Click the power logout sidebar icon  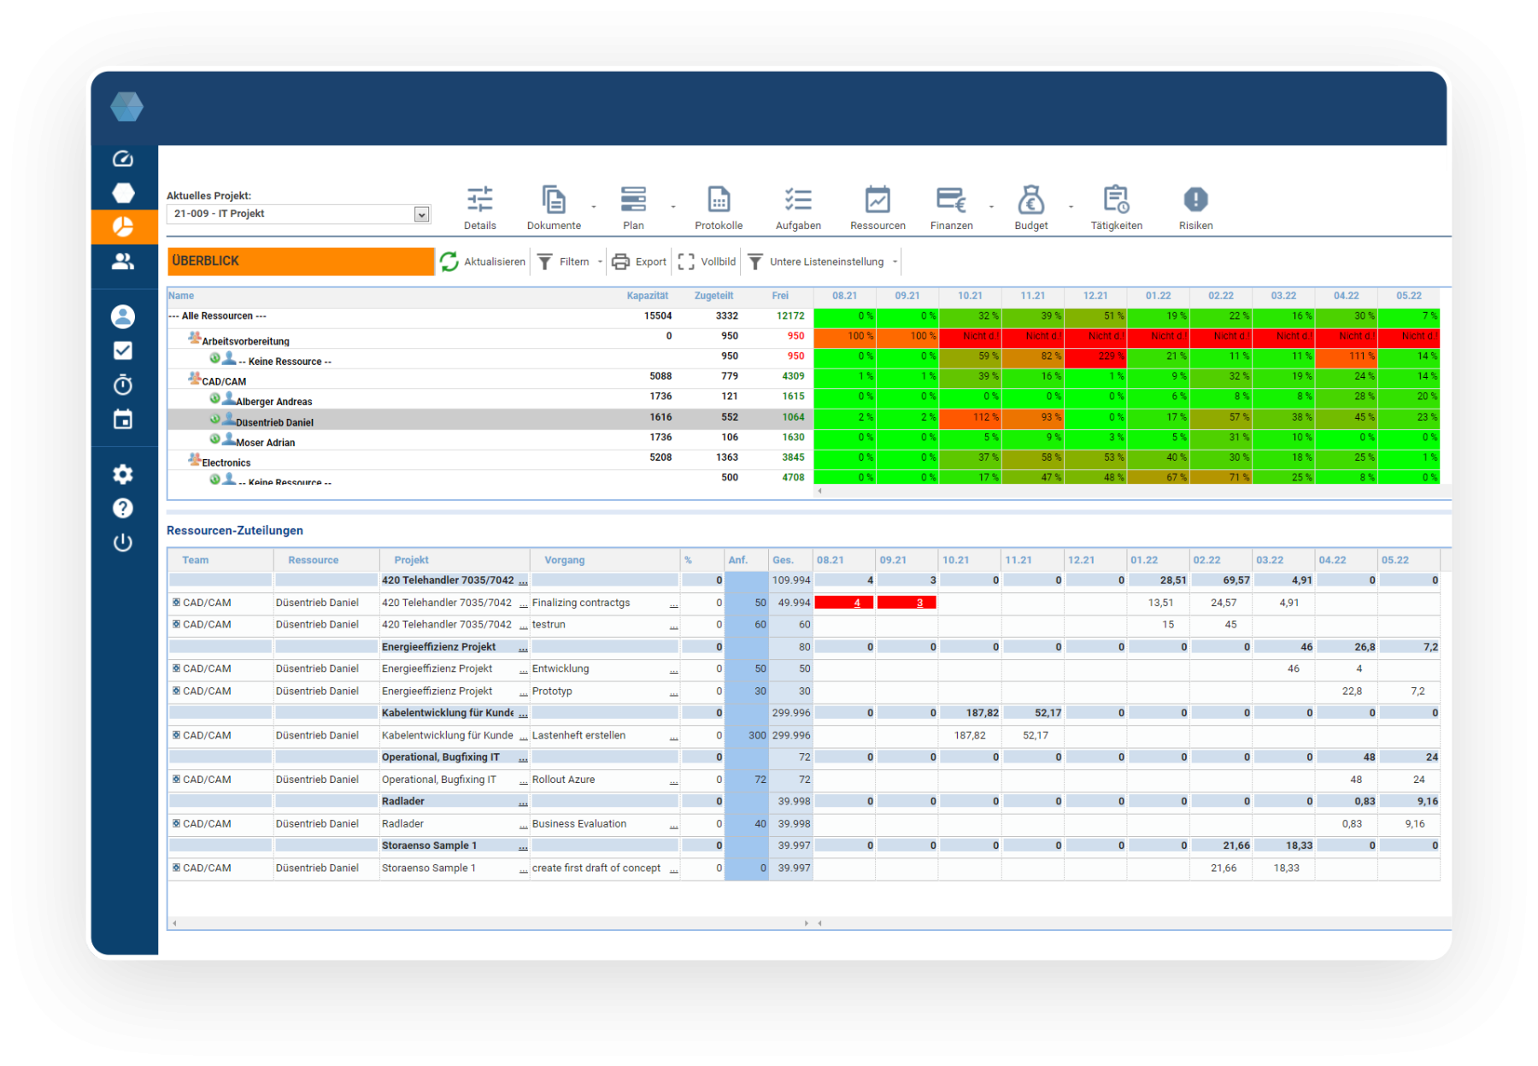123,543
